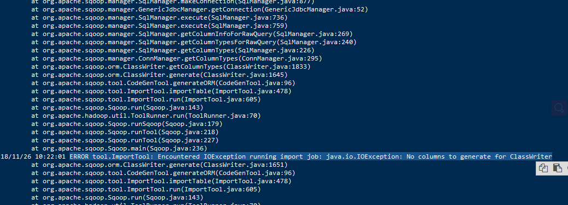568x205 pixels.
Task: Click the Sqoop.main line 236 frame
Action: coord(119,148)
